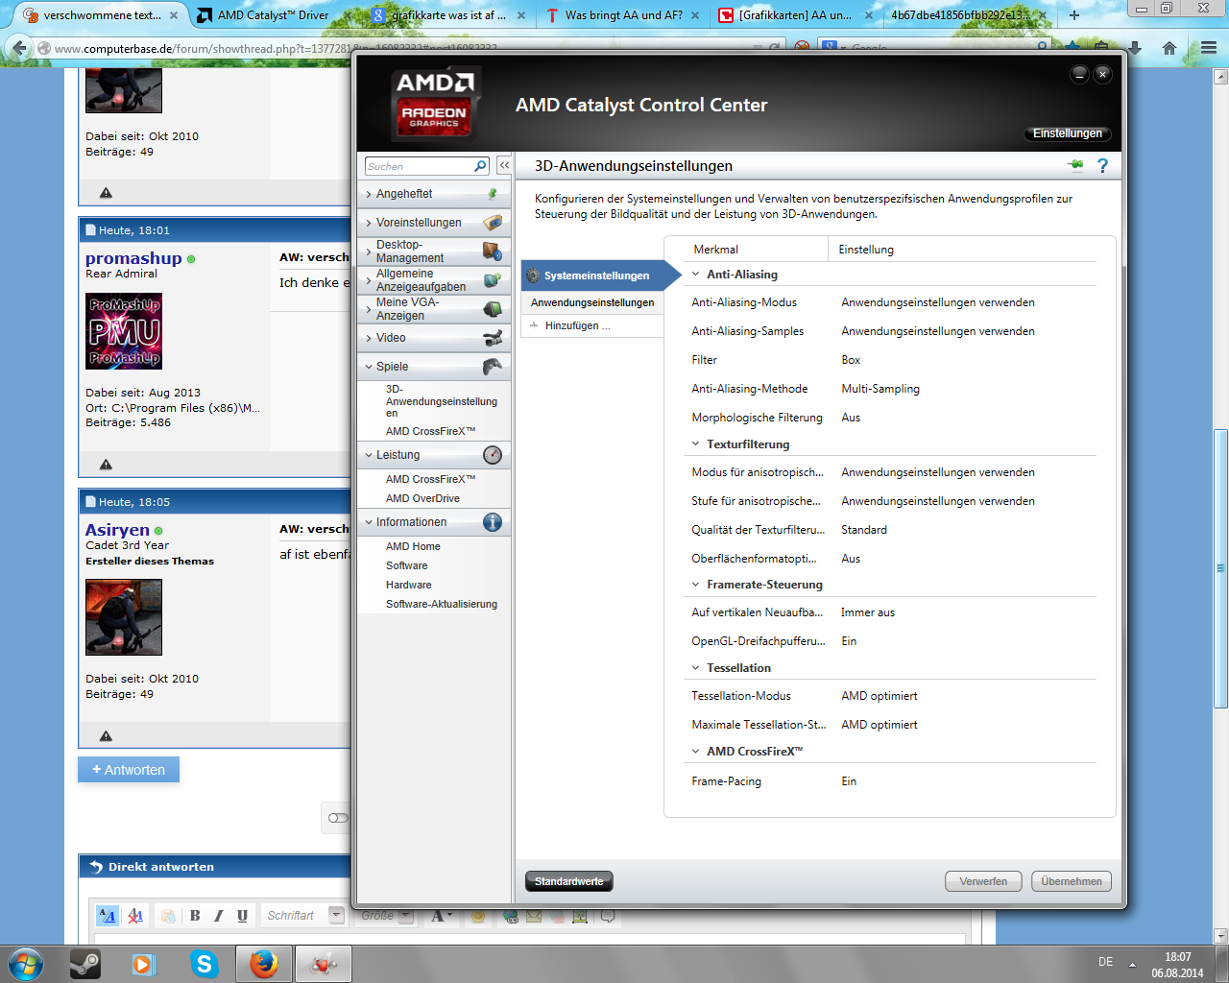The height and width of the screenshot is (983, 1229).
Task: Collapse the Framerate-Steuerung settings group
Action: pos(696,585)
